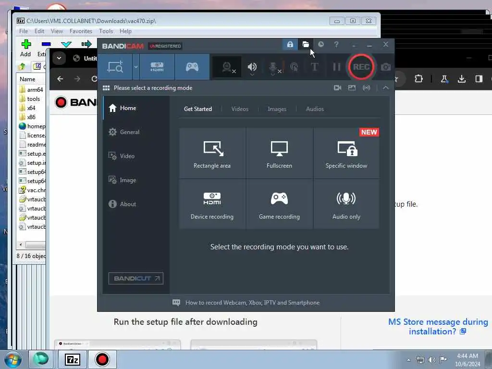This screenshot has height=369, width=492.
Task: Open Edit menu in 7-Zip window
Action: 39,31
